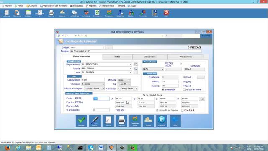Open Operaciones con Inventario menu
268x151 pixels.
54,6
